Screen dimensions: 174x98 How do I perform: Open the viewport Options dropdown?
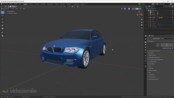point(140,7)
